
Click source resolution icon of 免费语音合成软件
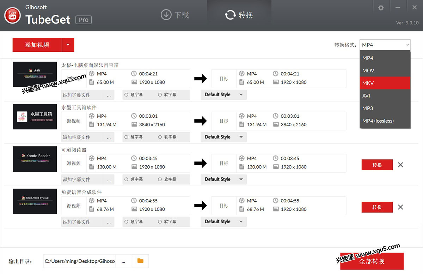point(134,209)
